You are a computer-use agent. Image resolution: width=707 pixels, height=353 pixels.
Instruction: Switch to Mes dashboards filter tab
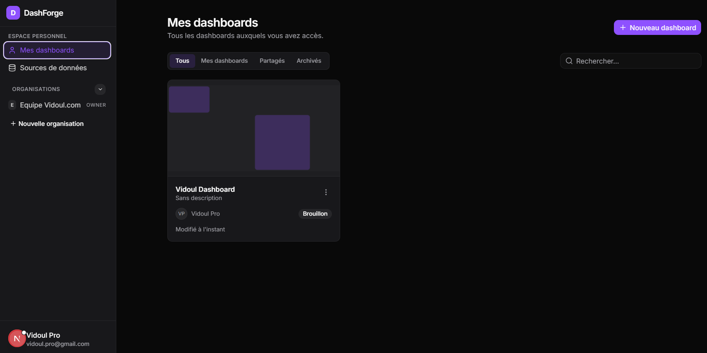coord(224,61)
